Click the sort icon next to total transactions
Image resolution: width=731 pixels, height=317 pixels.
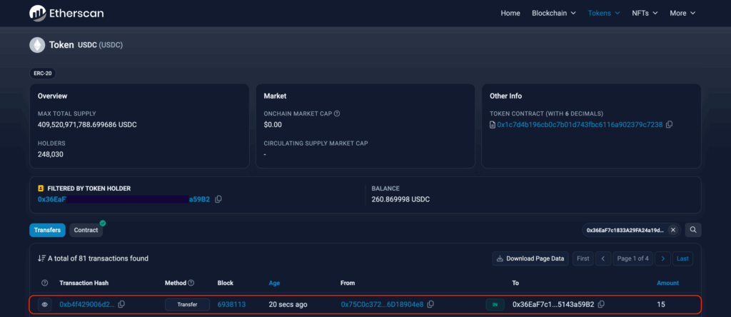(x=41, y=258)
